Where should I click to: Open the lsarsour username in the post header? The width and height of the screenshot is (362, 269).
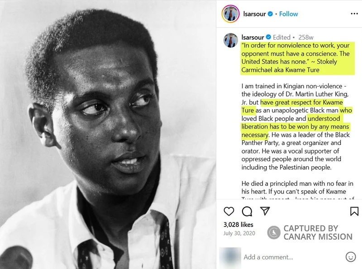pyautogui.click(x=254, y=14)
